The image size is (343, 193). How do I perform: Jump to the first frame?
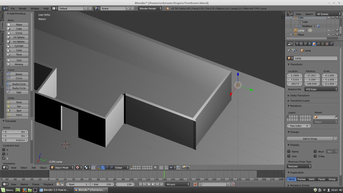pyautogui.click(x=140, y=184)
